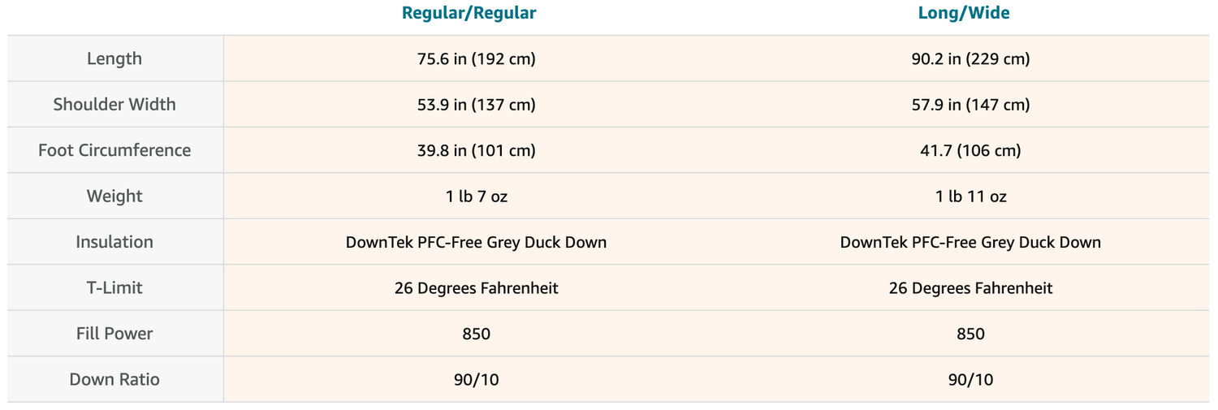Click the Regular/Regular insulation DownTek cell
1218x410 pixels.
476,243
